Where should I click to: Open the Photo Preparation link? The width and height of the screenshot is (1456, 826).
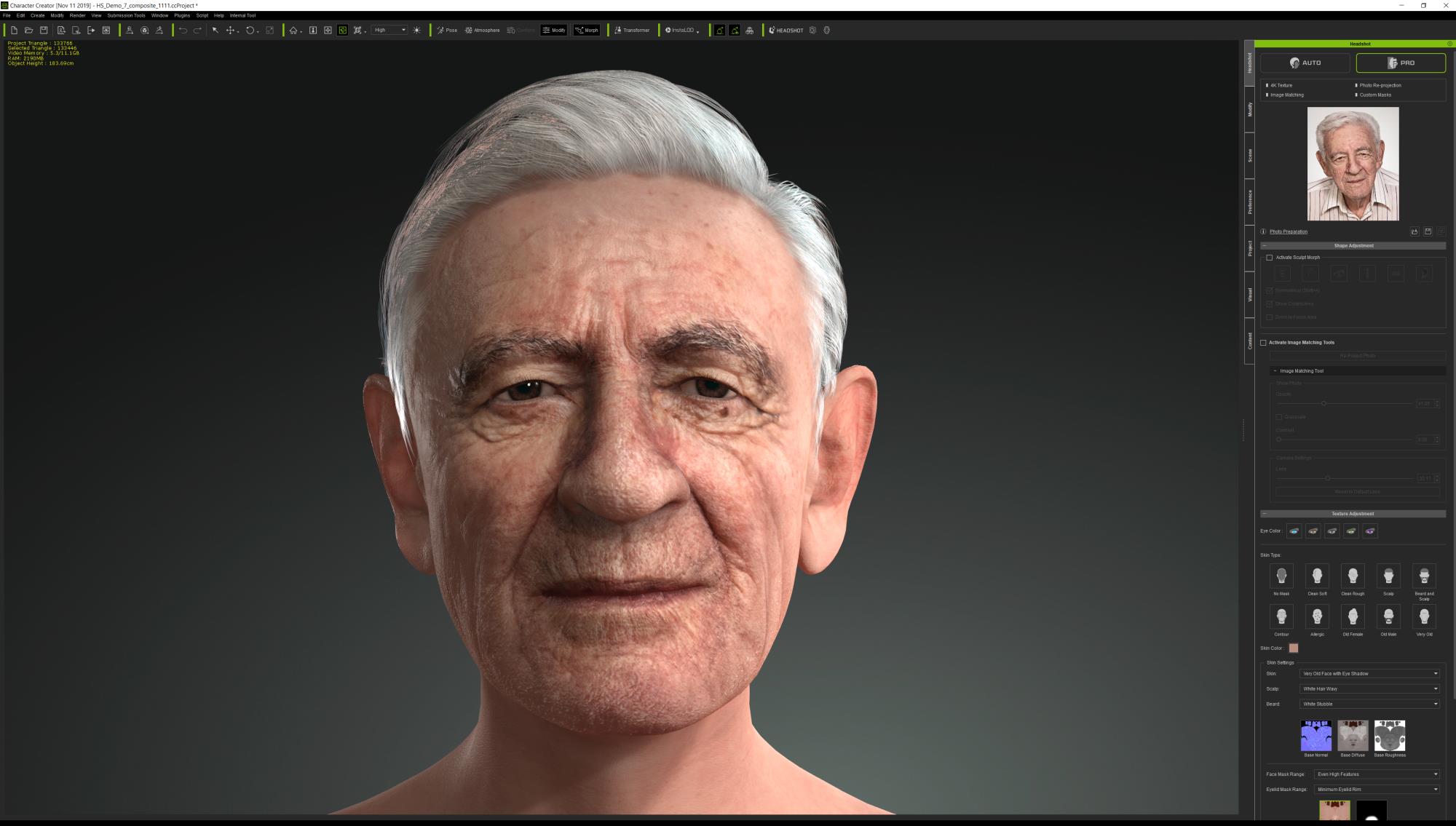click(x=1289, y=231)
